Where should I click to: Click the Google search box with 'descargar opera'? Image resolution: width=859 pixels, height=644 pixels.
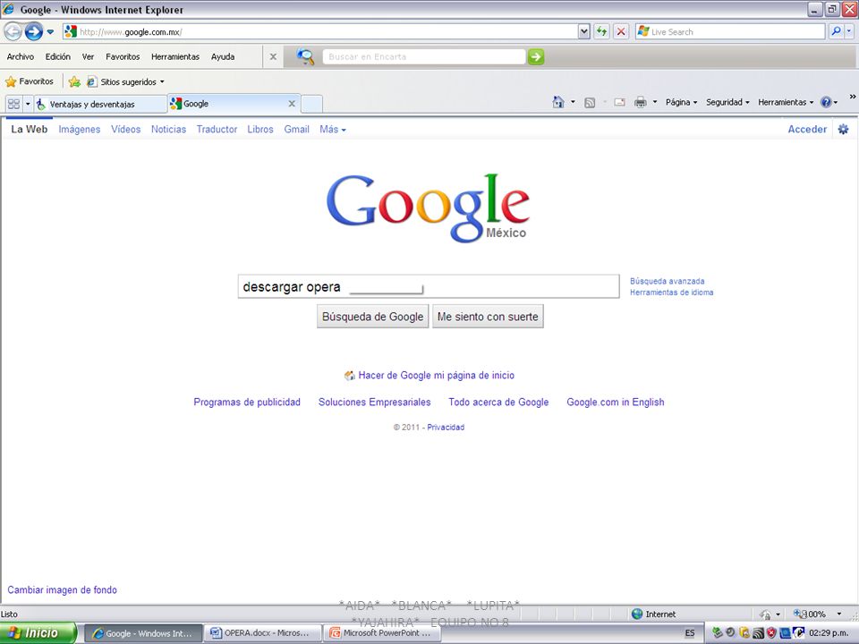429,286
